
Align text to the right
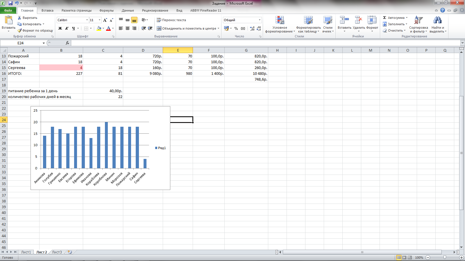pos(134,28)
